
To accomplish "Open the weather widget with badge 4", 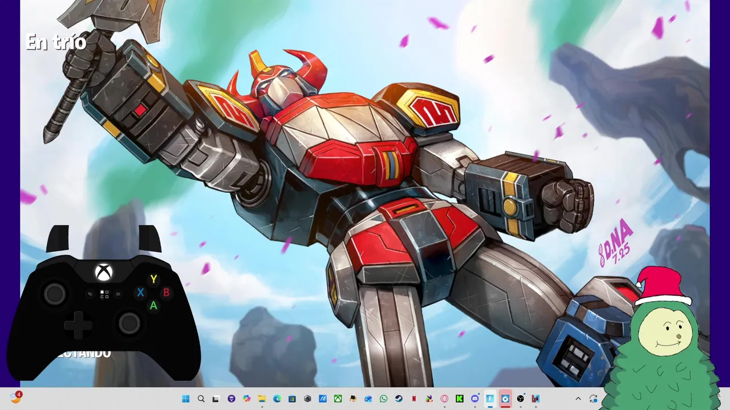I will point(15,397).
